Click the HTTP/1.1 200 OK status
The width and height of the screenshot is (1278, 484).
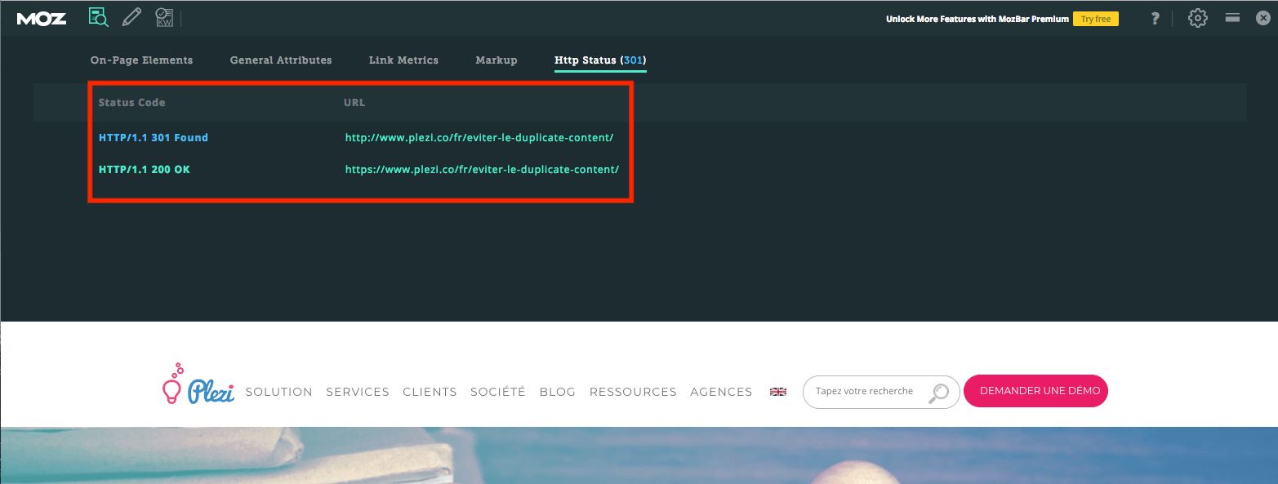145,170
